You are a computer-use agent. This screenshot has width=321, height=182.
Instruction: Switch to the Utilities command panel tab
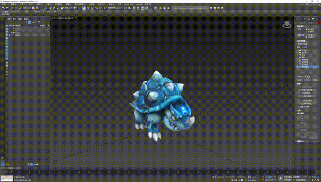coord(317,19)
